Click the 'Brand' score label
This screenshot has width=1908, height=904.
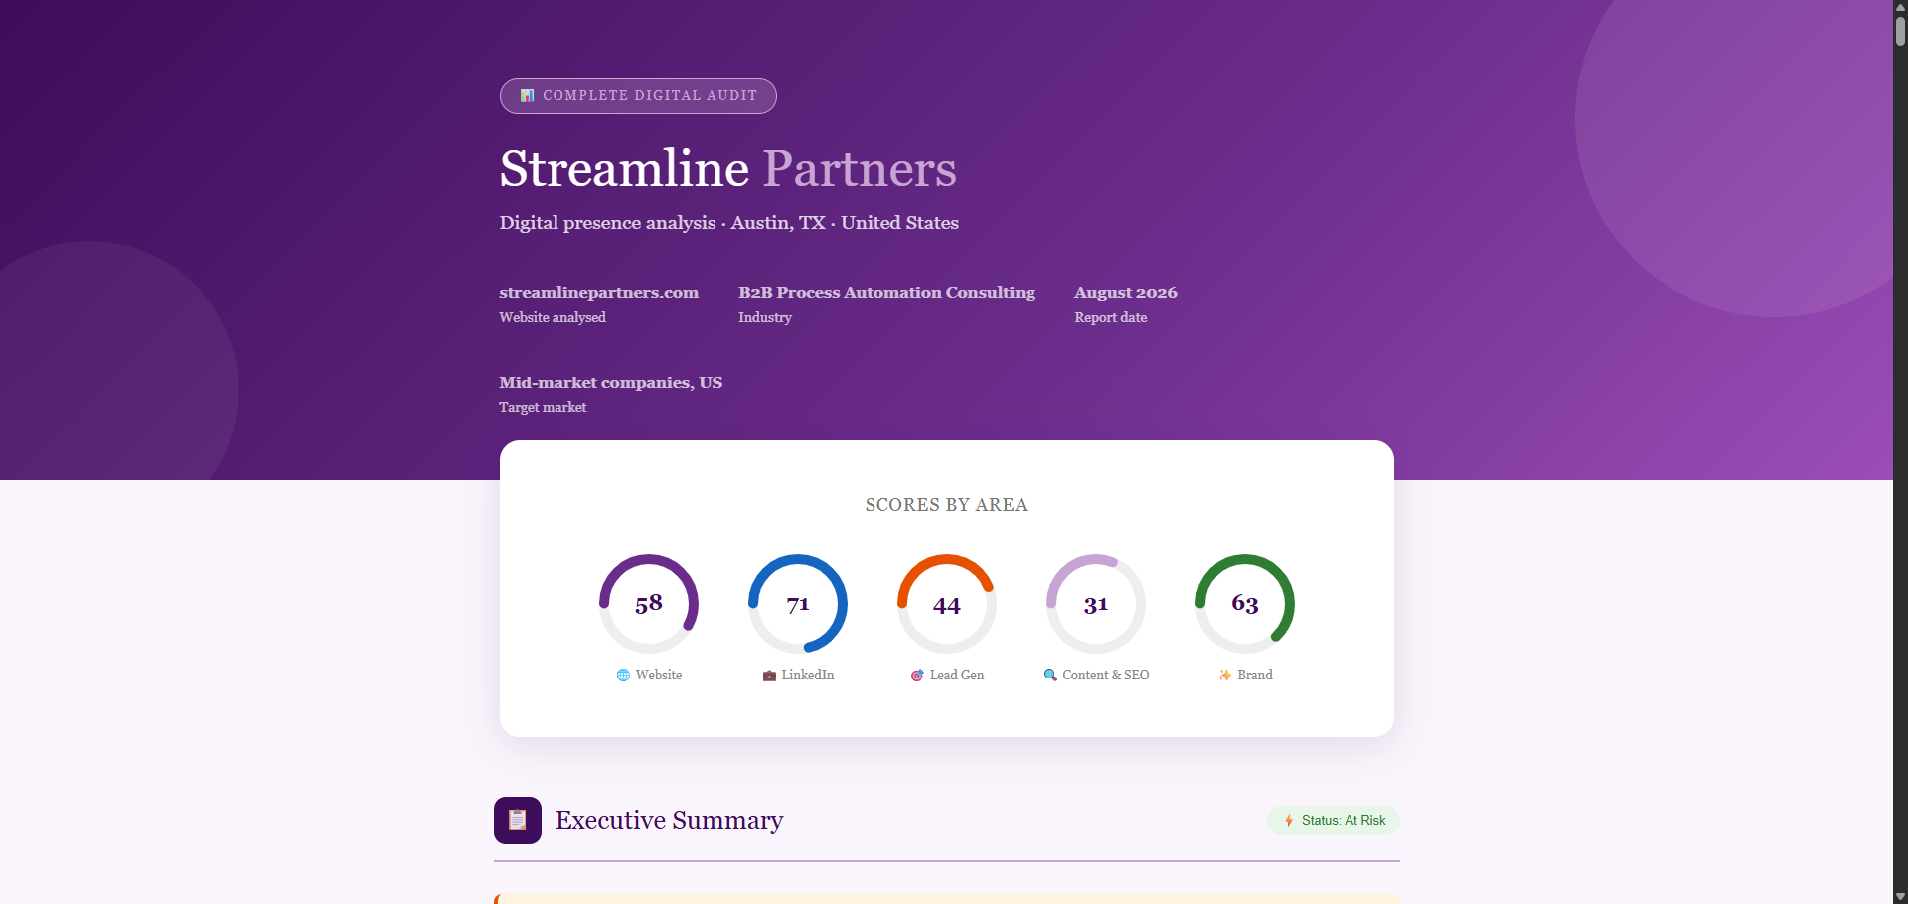coord(1255,676)
